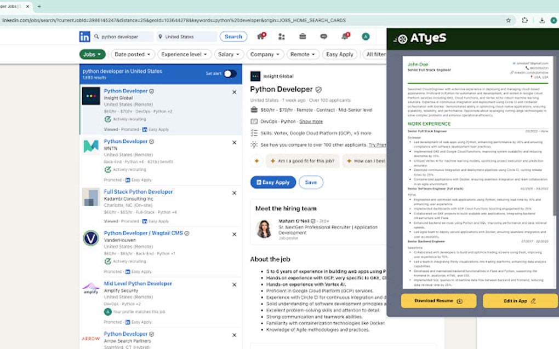
Task: Toggle the Set alert switch
Action: (230, 74)
